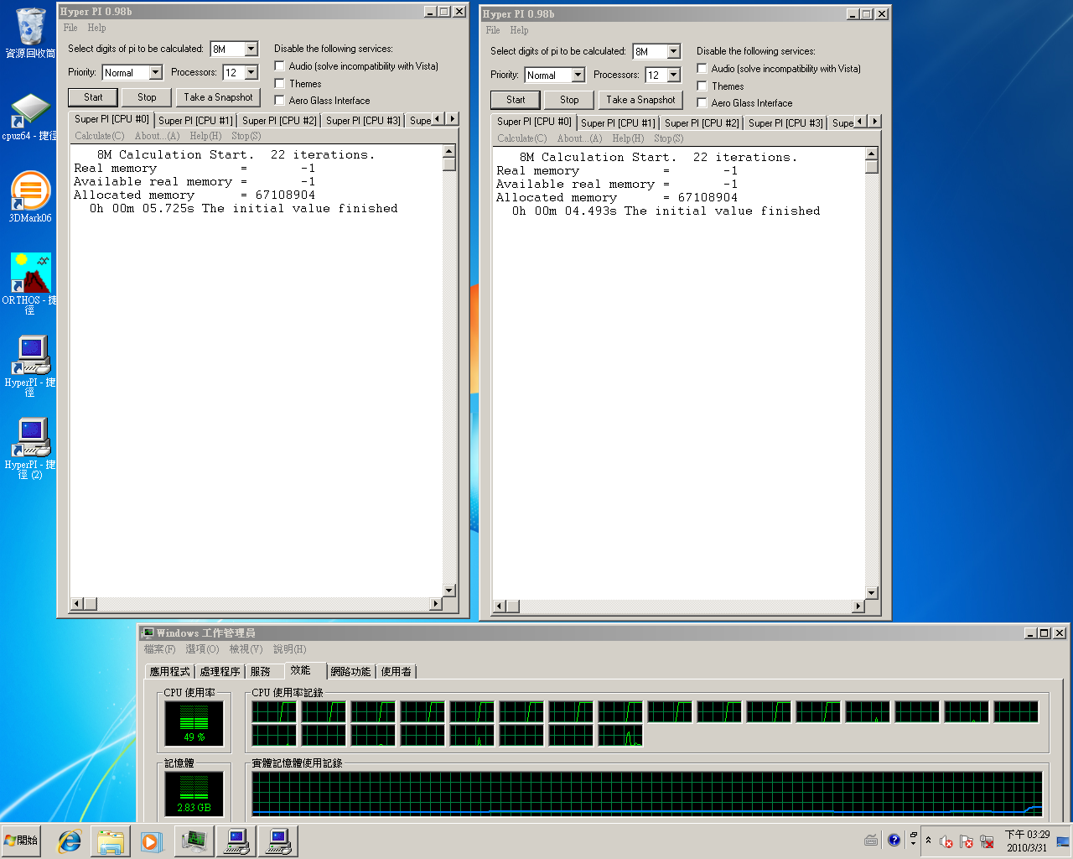
Task: Toggle Aero Glass Interface in left Hyper PI
Action: pyautogui.click(x=280, y=101)
